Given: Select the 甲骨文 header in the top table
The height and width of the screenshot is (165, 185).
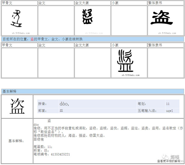Looking at the screenshot, I should tap(7, 2).
